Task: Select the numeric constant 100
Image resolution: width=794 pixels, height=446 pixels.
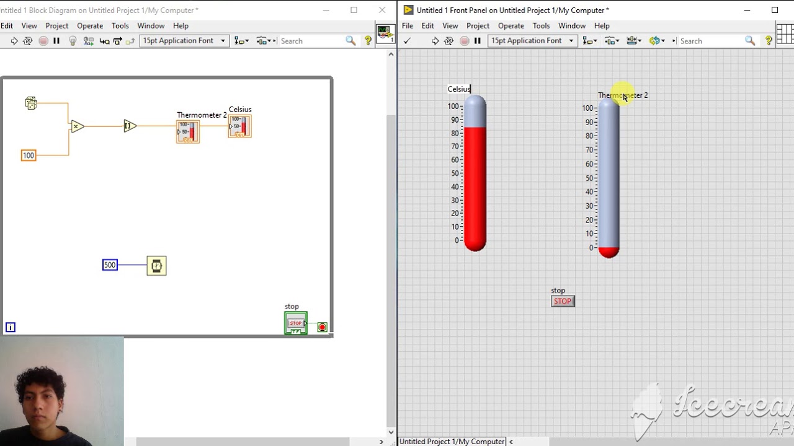Action: [29, 155]
